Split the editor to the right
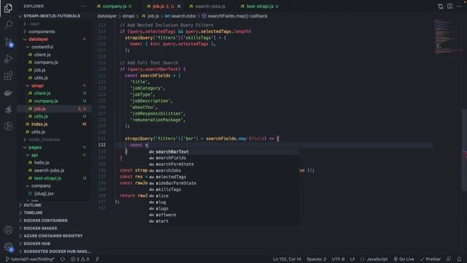The width and height of the screenshot is (467, 263). click(449, 7)
